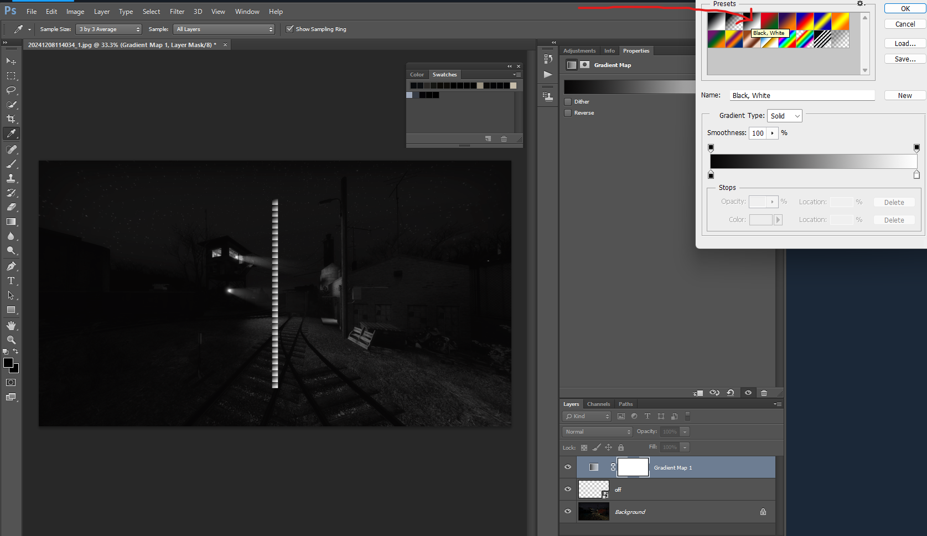Screen dimensions: 927x536
Task: Select the Hand tool
Action: tap(11, 326)
